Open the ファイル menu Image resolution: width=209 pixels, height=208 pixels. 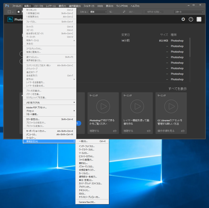click(x=17, y=6)
